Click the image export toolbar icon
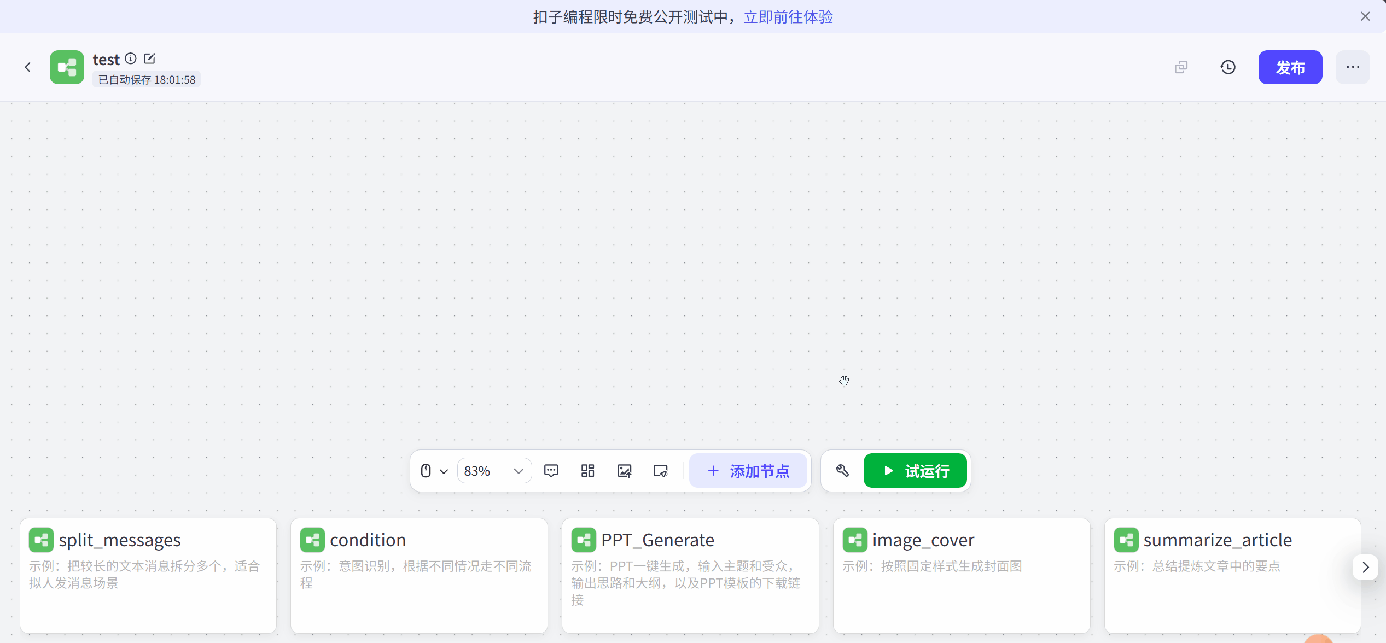This screenshot has height=643, width=1386. click(624, 471)
